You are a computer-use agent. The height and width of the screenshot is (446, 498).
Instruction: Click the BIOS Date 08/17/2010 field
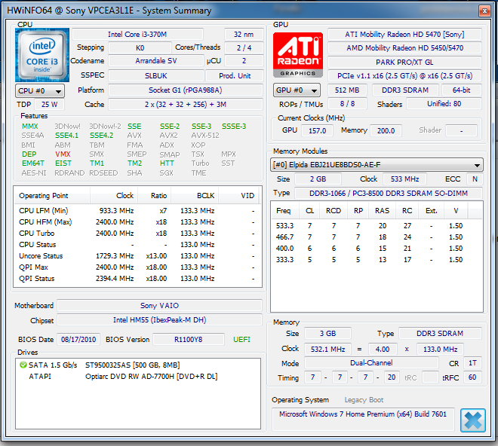point(78,340)
